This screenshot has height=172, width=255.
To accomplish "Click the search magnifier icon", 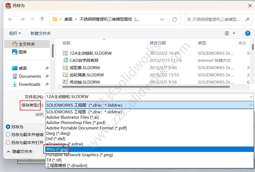I will click(247, 20).
